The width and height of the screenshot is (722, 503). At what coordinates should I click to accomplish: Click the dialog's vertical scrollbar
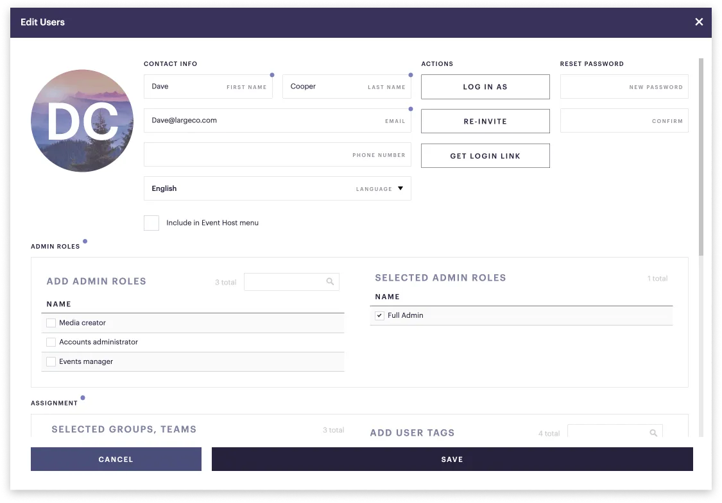701,156
